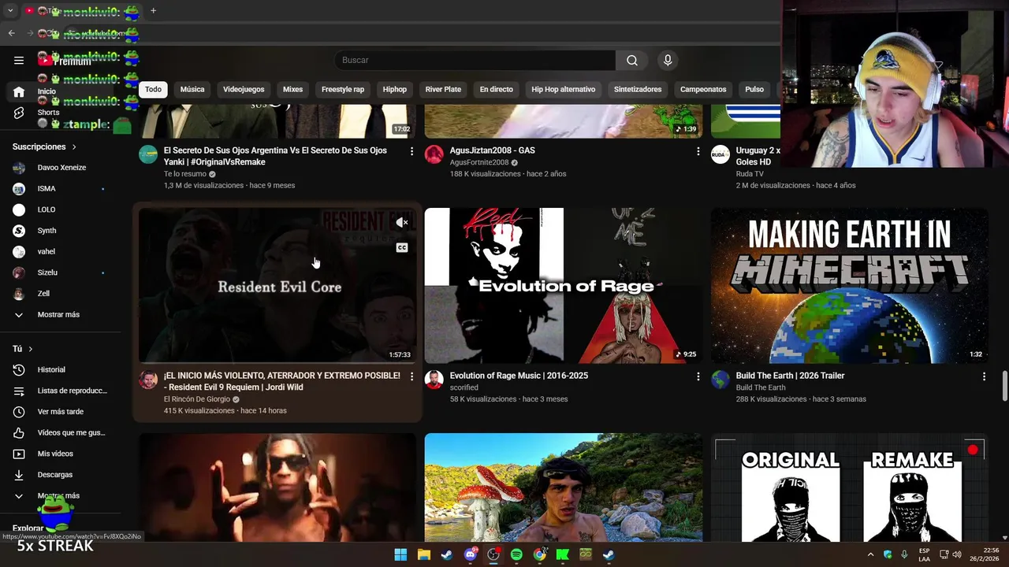Open the Shorts section in sidebar
Image resolution: width=1009 pixels, height=567 pixels.
(x=47, y=113)
